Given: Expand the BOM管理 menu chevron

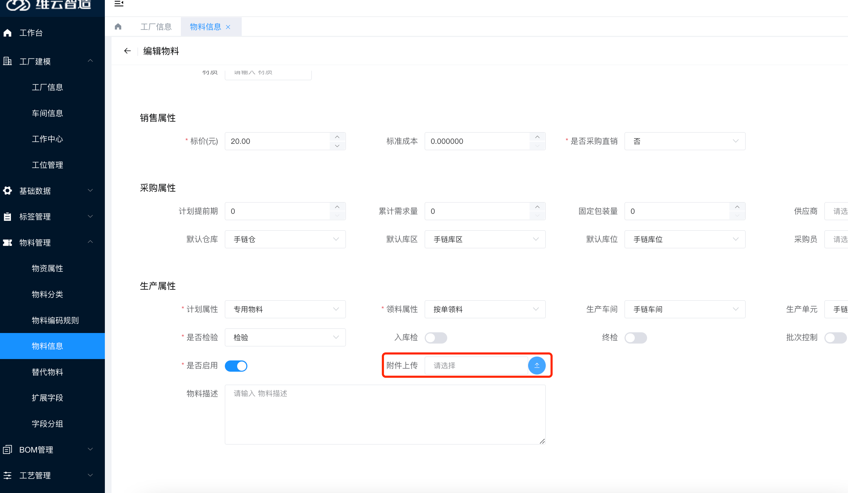Looking at the screenshot, I should 90,449.
